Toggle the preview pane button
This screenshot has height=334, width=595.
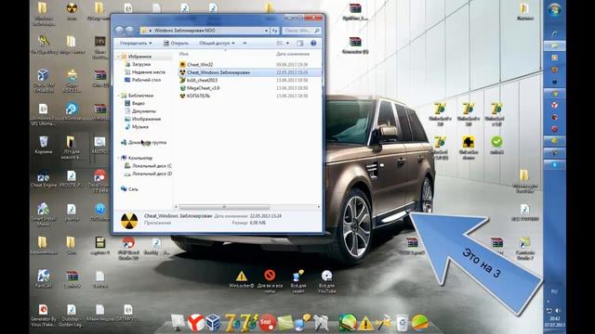pos(299,44)
